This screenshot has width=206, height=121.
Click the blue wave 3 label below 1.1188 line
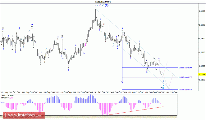tap(147, 72)
